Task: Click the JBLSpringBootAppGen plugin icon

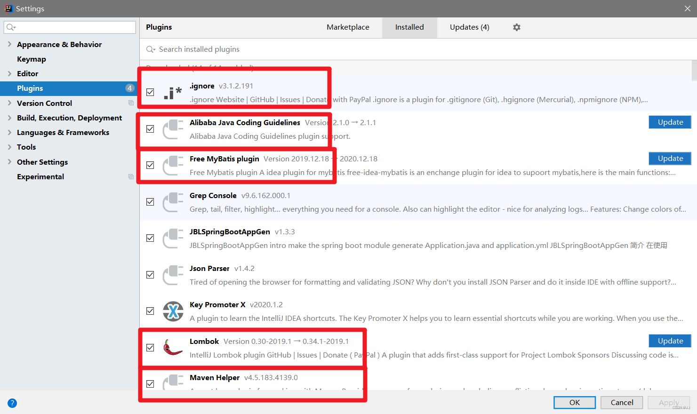Action: (173, 239)
